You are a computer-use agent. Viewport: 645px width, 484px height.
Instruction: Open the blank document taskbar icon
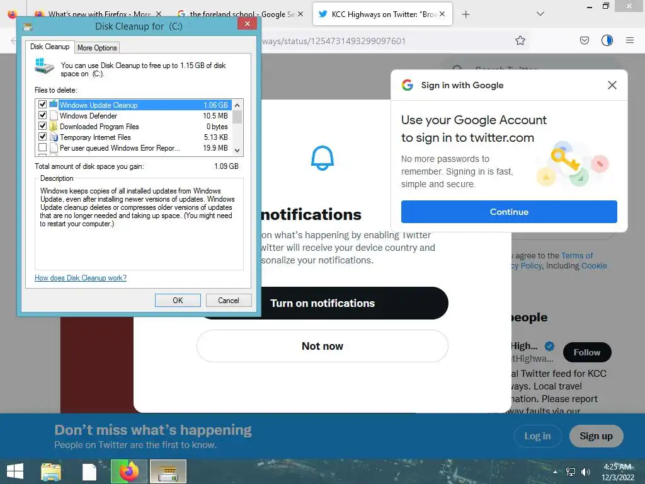tap(89, 471)
